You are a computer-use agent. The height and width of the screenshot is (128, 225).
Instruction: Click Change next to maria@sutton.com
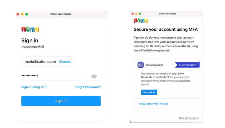pyautogui.click(x=65, y=61)
